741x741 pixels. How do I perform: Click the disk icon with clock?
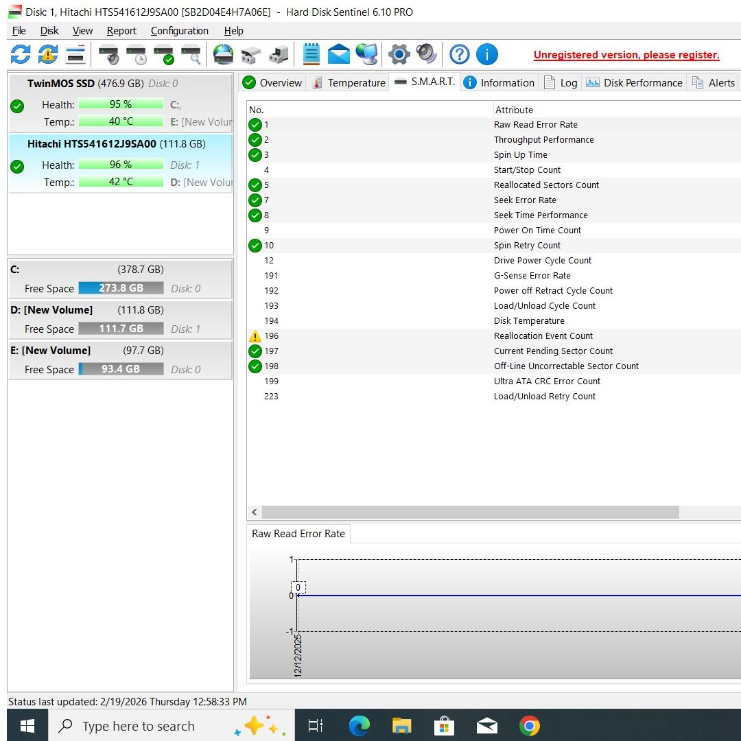[137, 54]
